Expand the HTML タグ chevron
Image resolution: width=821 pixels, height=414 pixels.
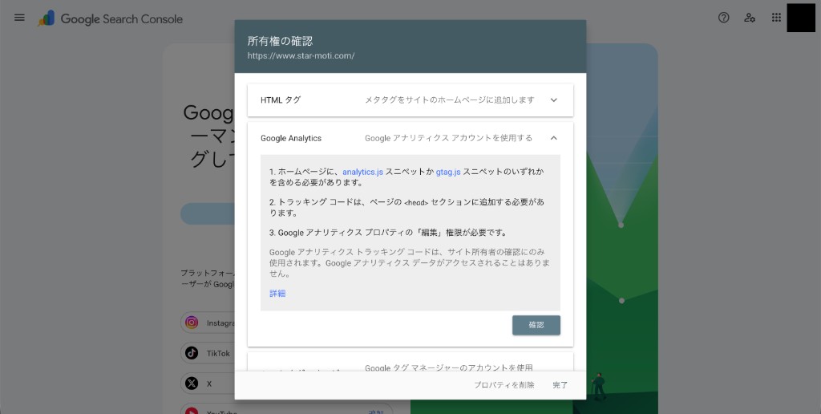pos(554,100)
